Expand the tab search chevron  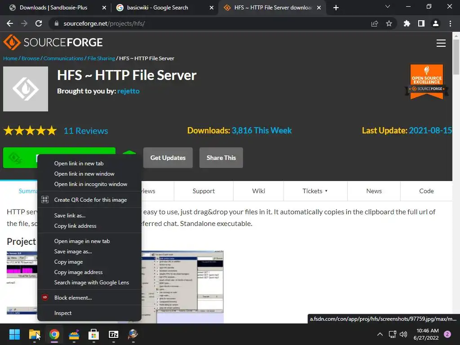pyautogui.click(x=388, y=6)
